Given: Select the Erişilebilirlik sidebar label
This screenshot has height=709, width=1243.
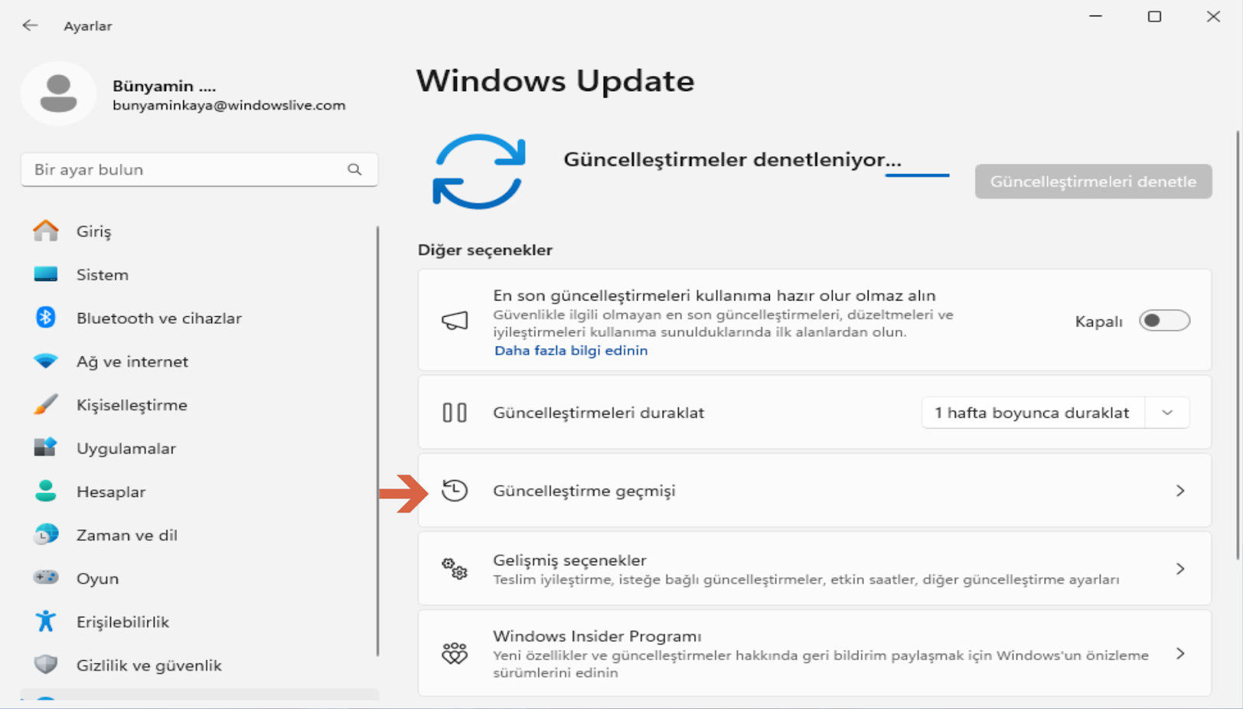Looking at the screenshot, I should click(x=123, y=622).
